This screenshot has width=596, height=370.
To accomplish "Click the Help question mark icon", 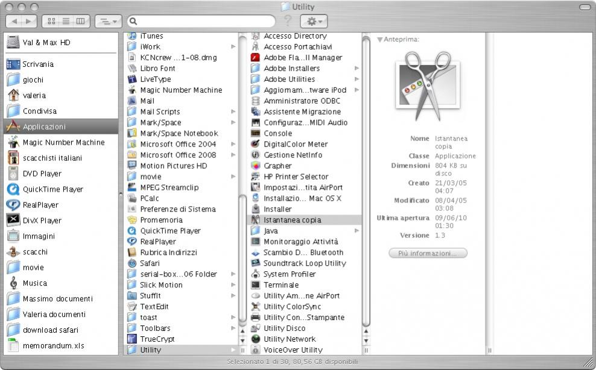I will 288,20.
